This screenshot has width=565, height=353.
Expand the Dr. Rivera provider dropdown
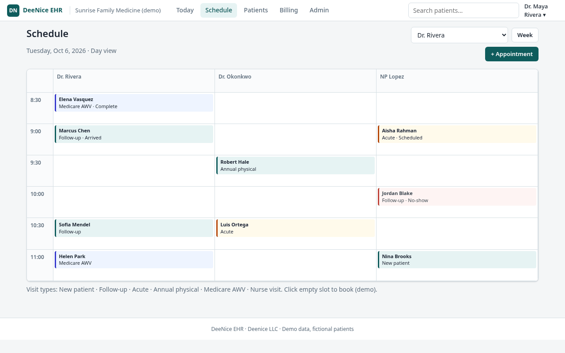click(x=460, y=35)
